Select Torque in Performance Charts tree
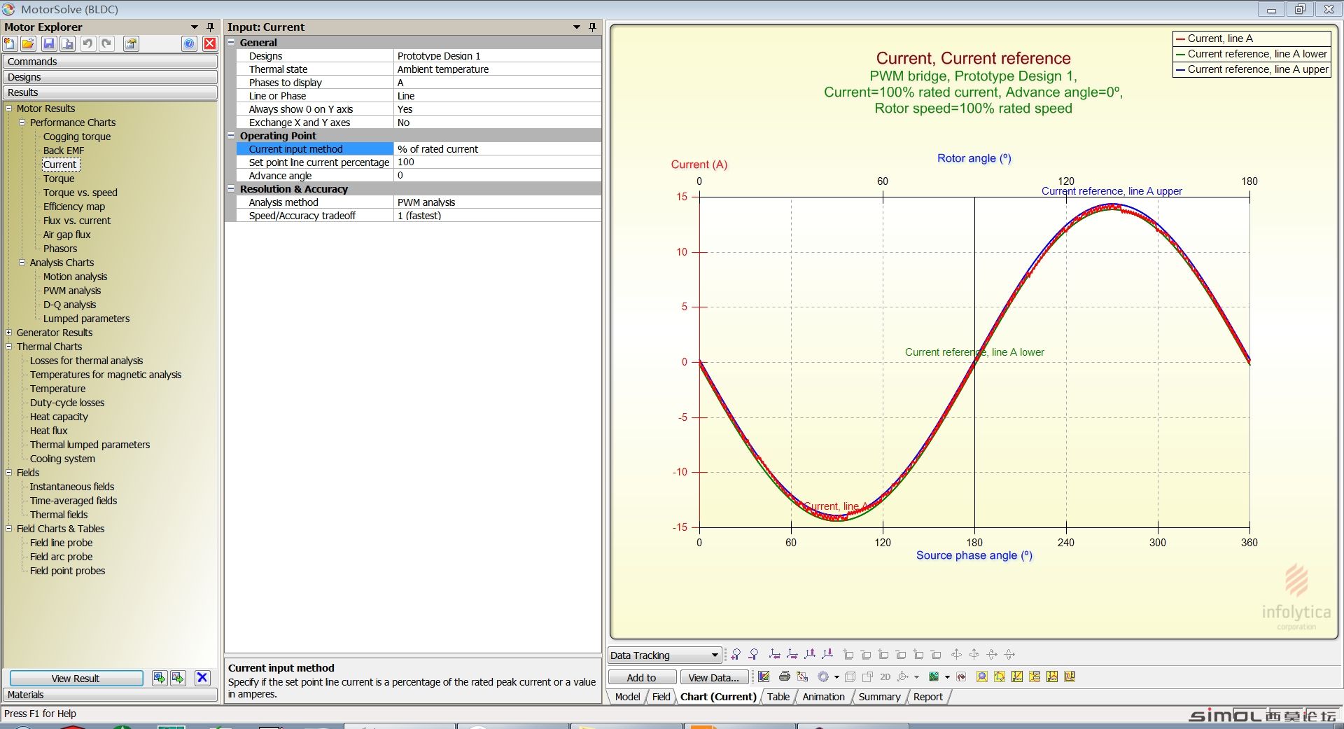 click(x=59, y=179)
